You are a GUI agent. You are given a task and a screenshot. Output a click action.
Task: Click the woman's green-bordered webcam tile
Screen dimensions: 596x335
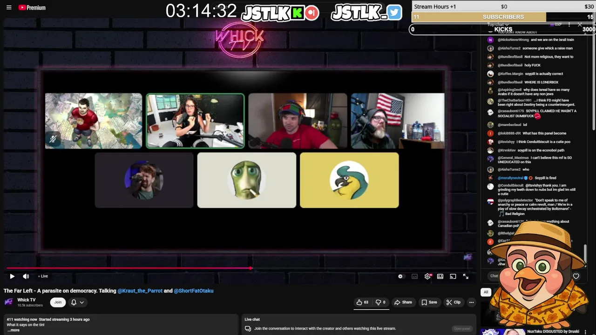(195, 121)
